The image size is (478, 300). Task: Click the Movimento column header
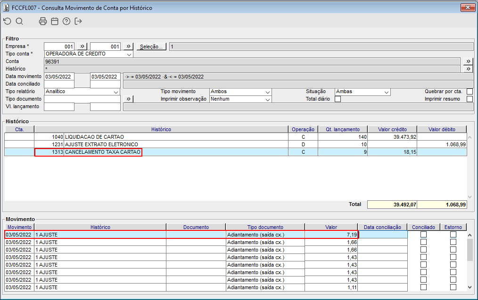[19, 227]
